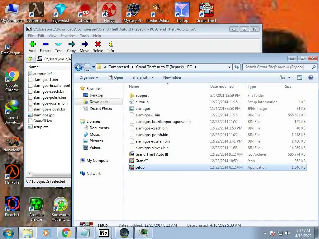Image resolution: width=319 pixels, height=239 pixels.
Task: Select the Support folder in Explorer
Action: pyautogui.click(x=142, y=96)
